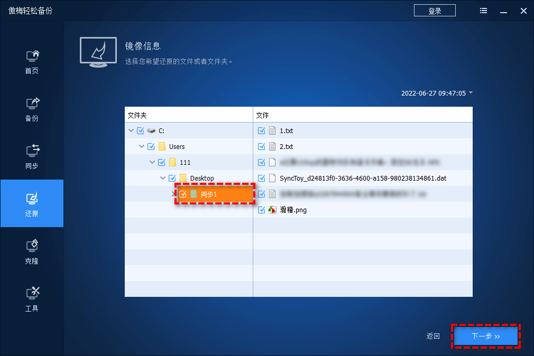The image size is (534, 356).
Task: Collapse the C: drive tree node
Action: [131, 130]
